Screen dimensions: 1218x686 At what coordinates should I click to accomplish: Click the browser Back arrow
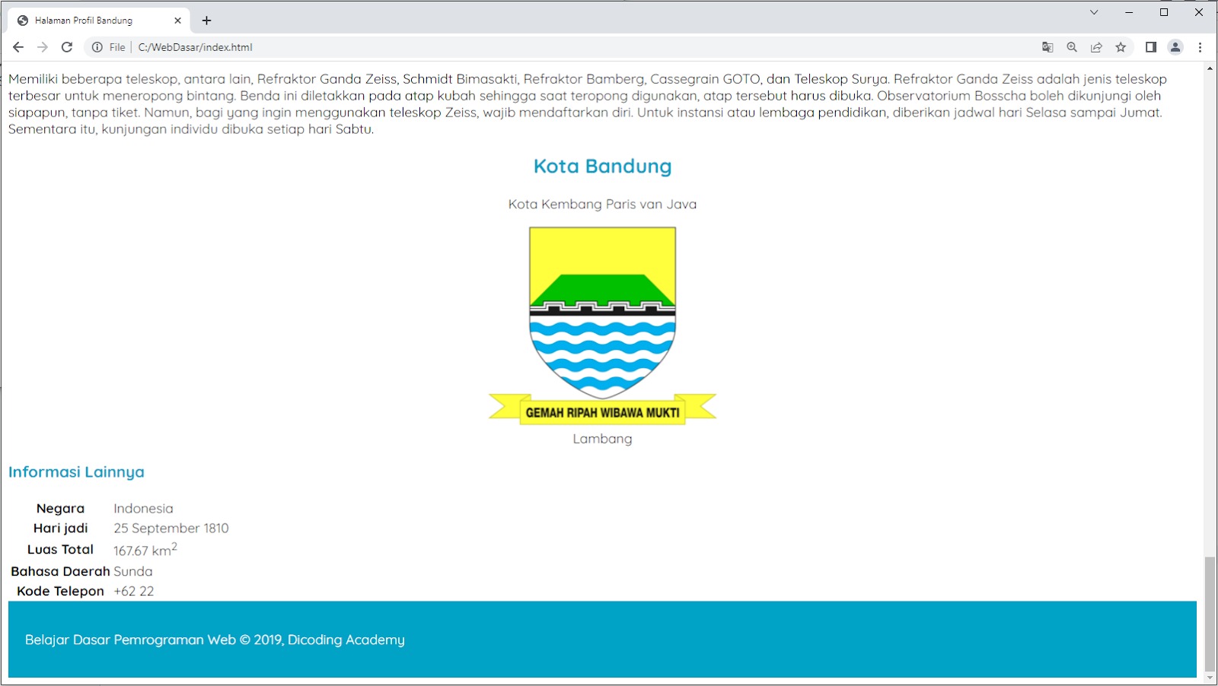click(18, 47)
